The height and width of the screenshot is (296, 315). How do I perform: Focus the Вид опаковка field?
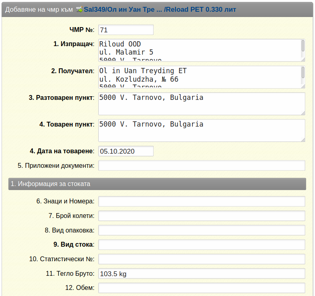(x=202, y=230)
